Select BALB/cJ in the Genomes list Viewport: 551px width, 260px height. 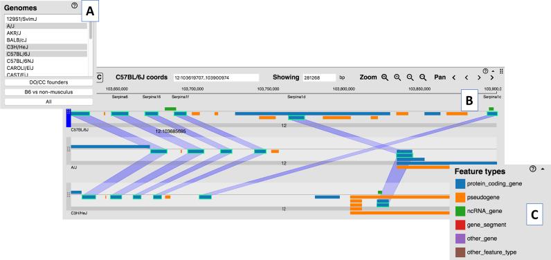[46, 40]
